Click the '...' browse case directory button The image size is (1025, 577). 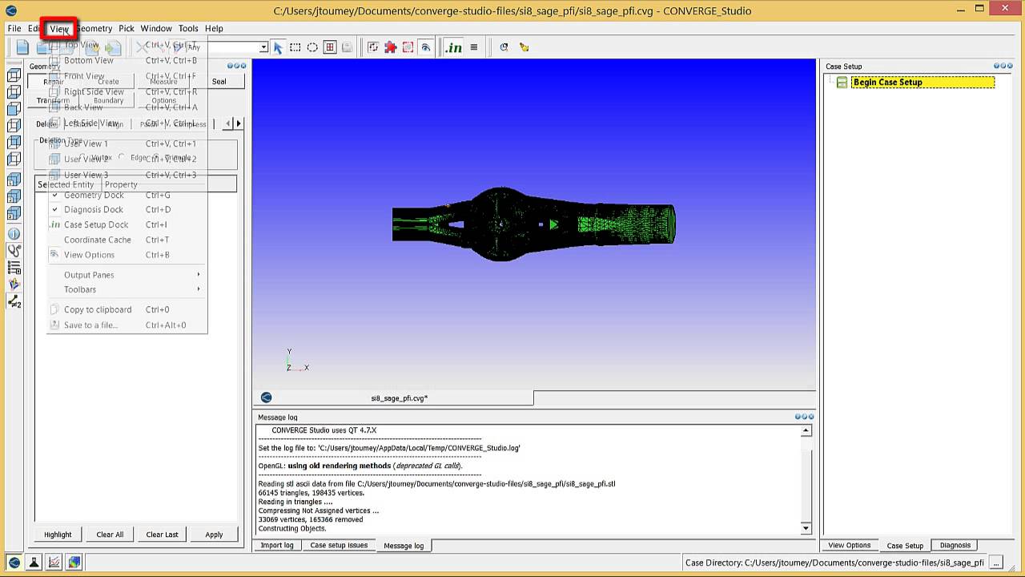point(995,563)
